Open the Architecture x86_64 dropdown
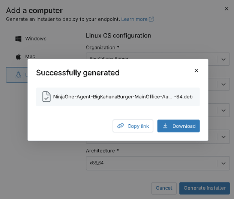Viewport: 234px width, 199px height. pos(223,163)
